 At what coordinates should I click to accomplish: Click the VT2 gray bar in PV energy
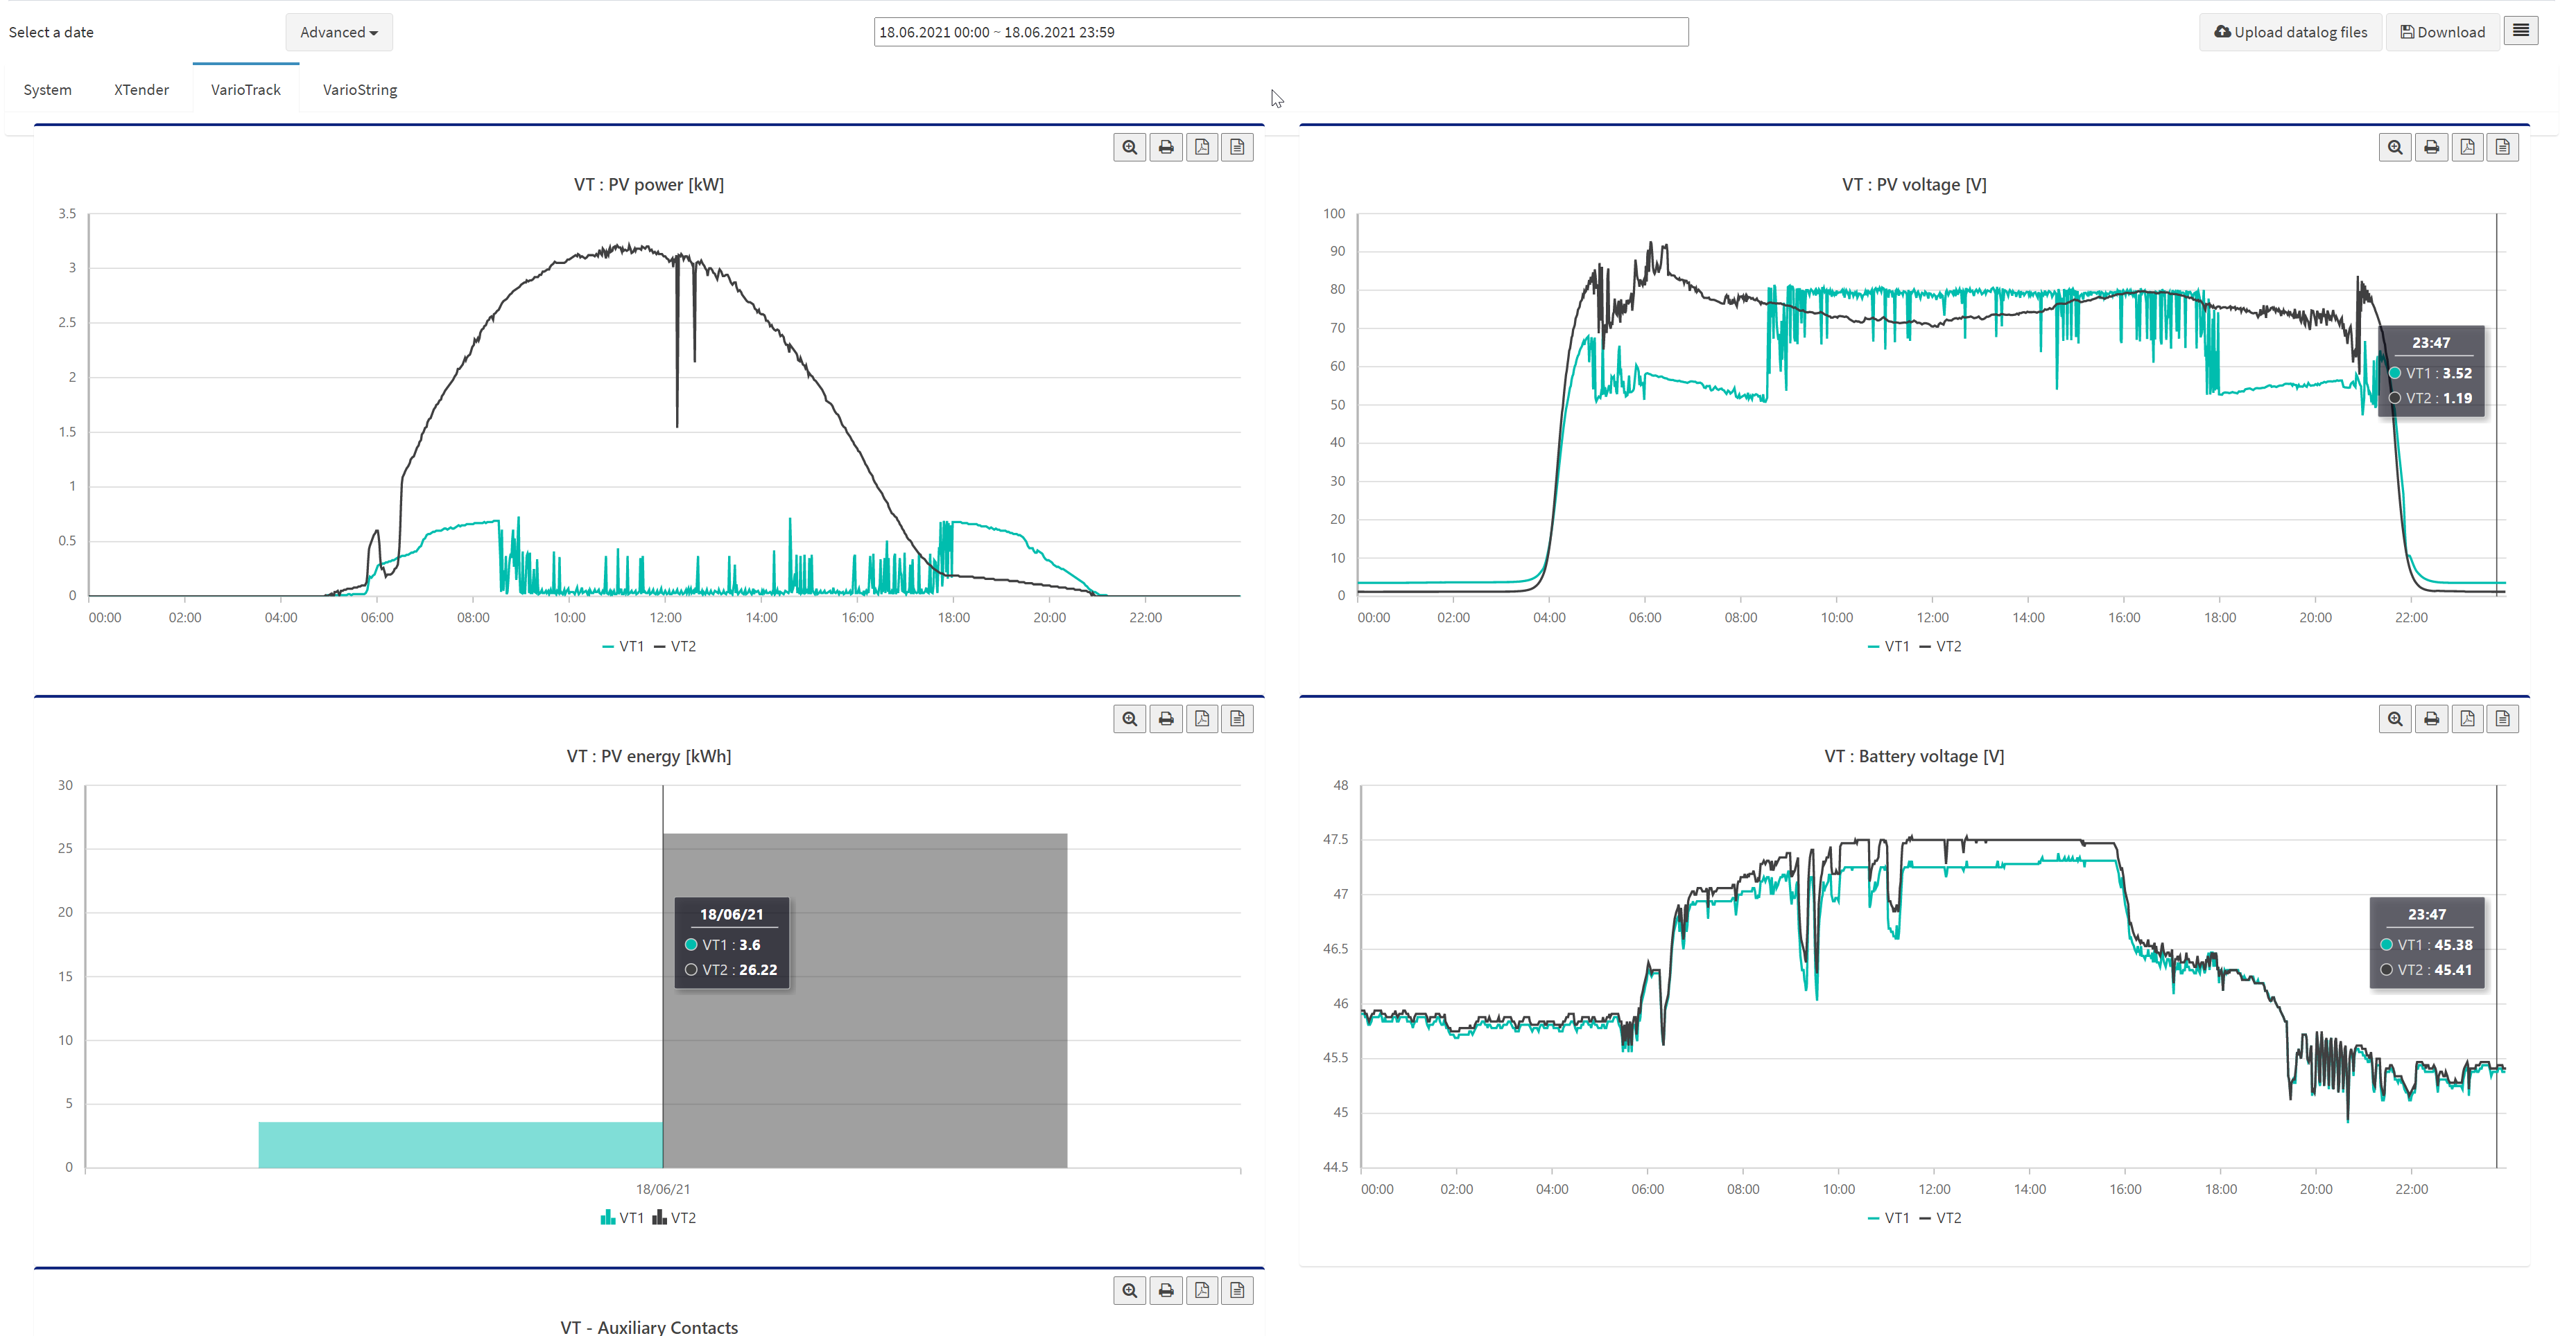tap(865, 1000)
